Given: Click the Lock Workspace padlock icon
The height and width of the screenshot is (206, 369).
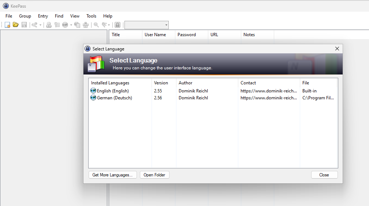Looking at the screenshot, I should (x=118, y=25).
